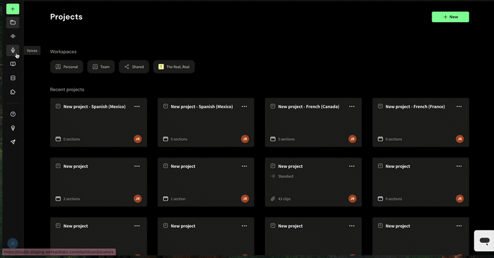The width and height of the screenshot is (494, 258).
Task: Open options menu for French (Canada) project
Action: [351, 107]
